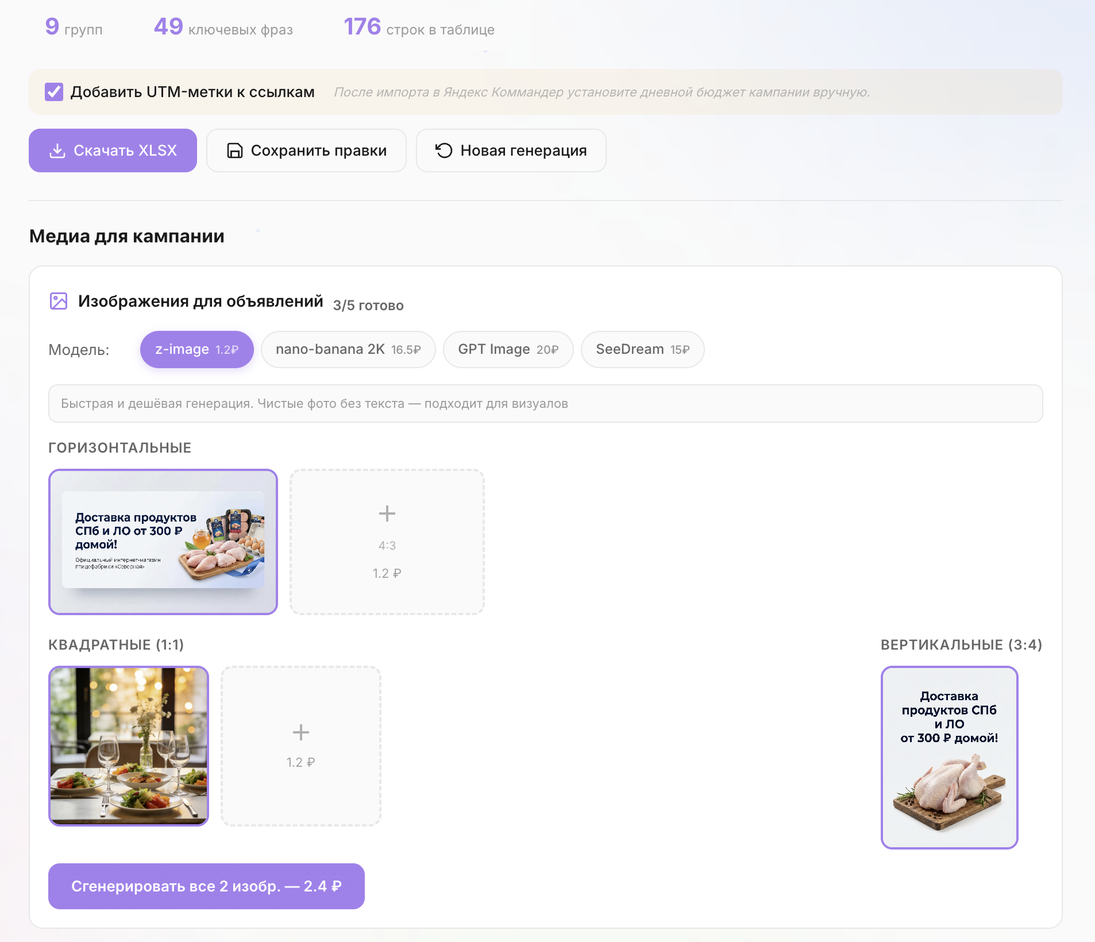1095x942 pixels.
Task: Open the horizontal Доставка продуктов banner thumbnail
Action: [x=163, y=542]
